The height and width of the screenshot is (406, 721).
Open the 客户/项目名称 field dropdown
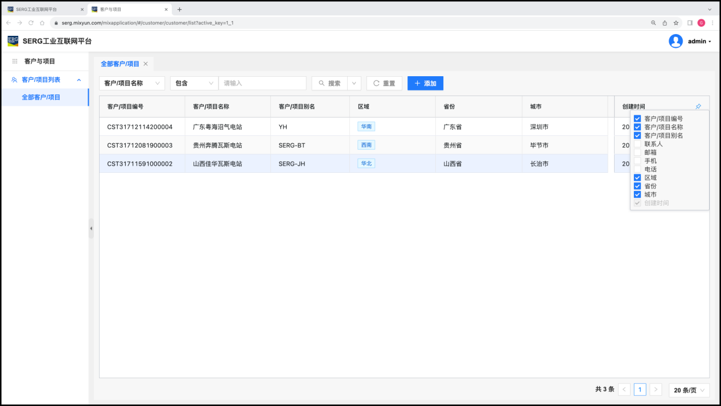[132, 83]
